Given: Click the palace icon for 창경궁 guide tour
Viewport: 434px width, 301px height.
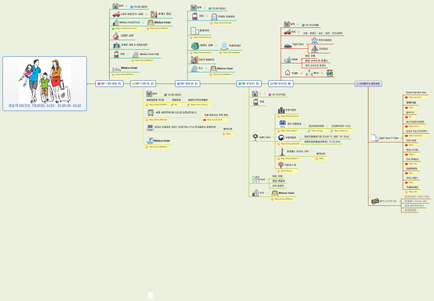Looking at the screenshot, I should [150, 127].
